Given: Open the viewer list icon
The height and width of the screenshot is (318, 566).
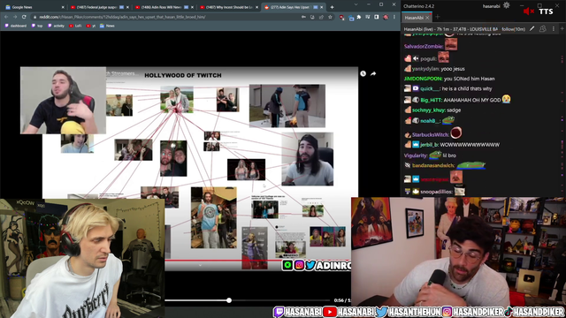Looking at the screenshot, I should point(542,28).
